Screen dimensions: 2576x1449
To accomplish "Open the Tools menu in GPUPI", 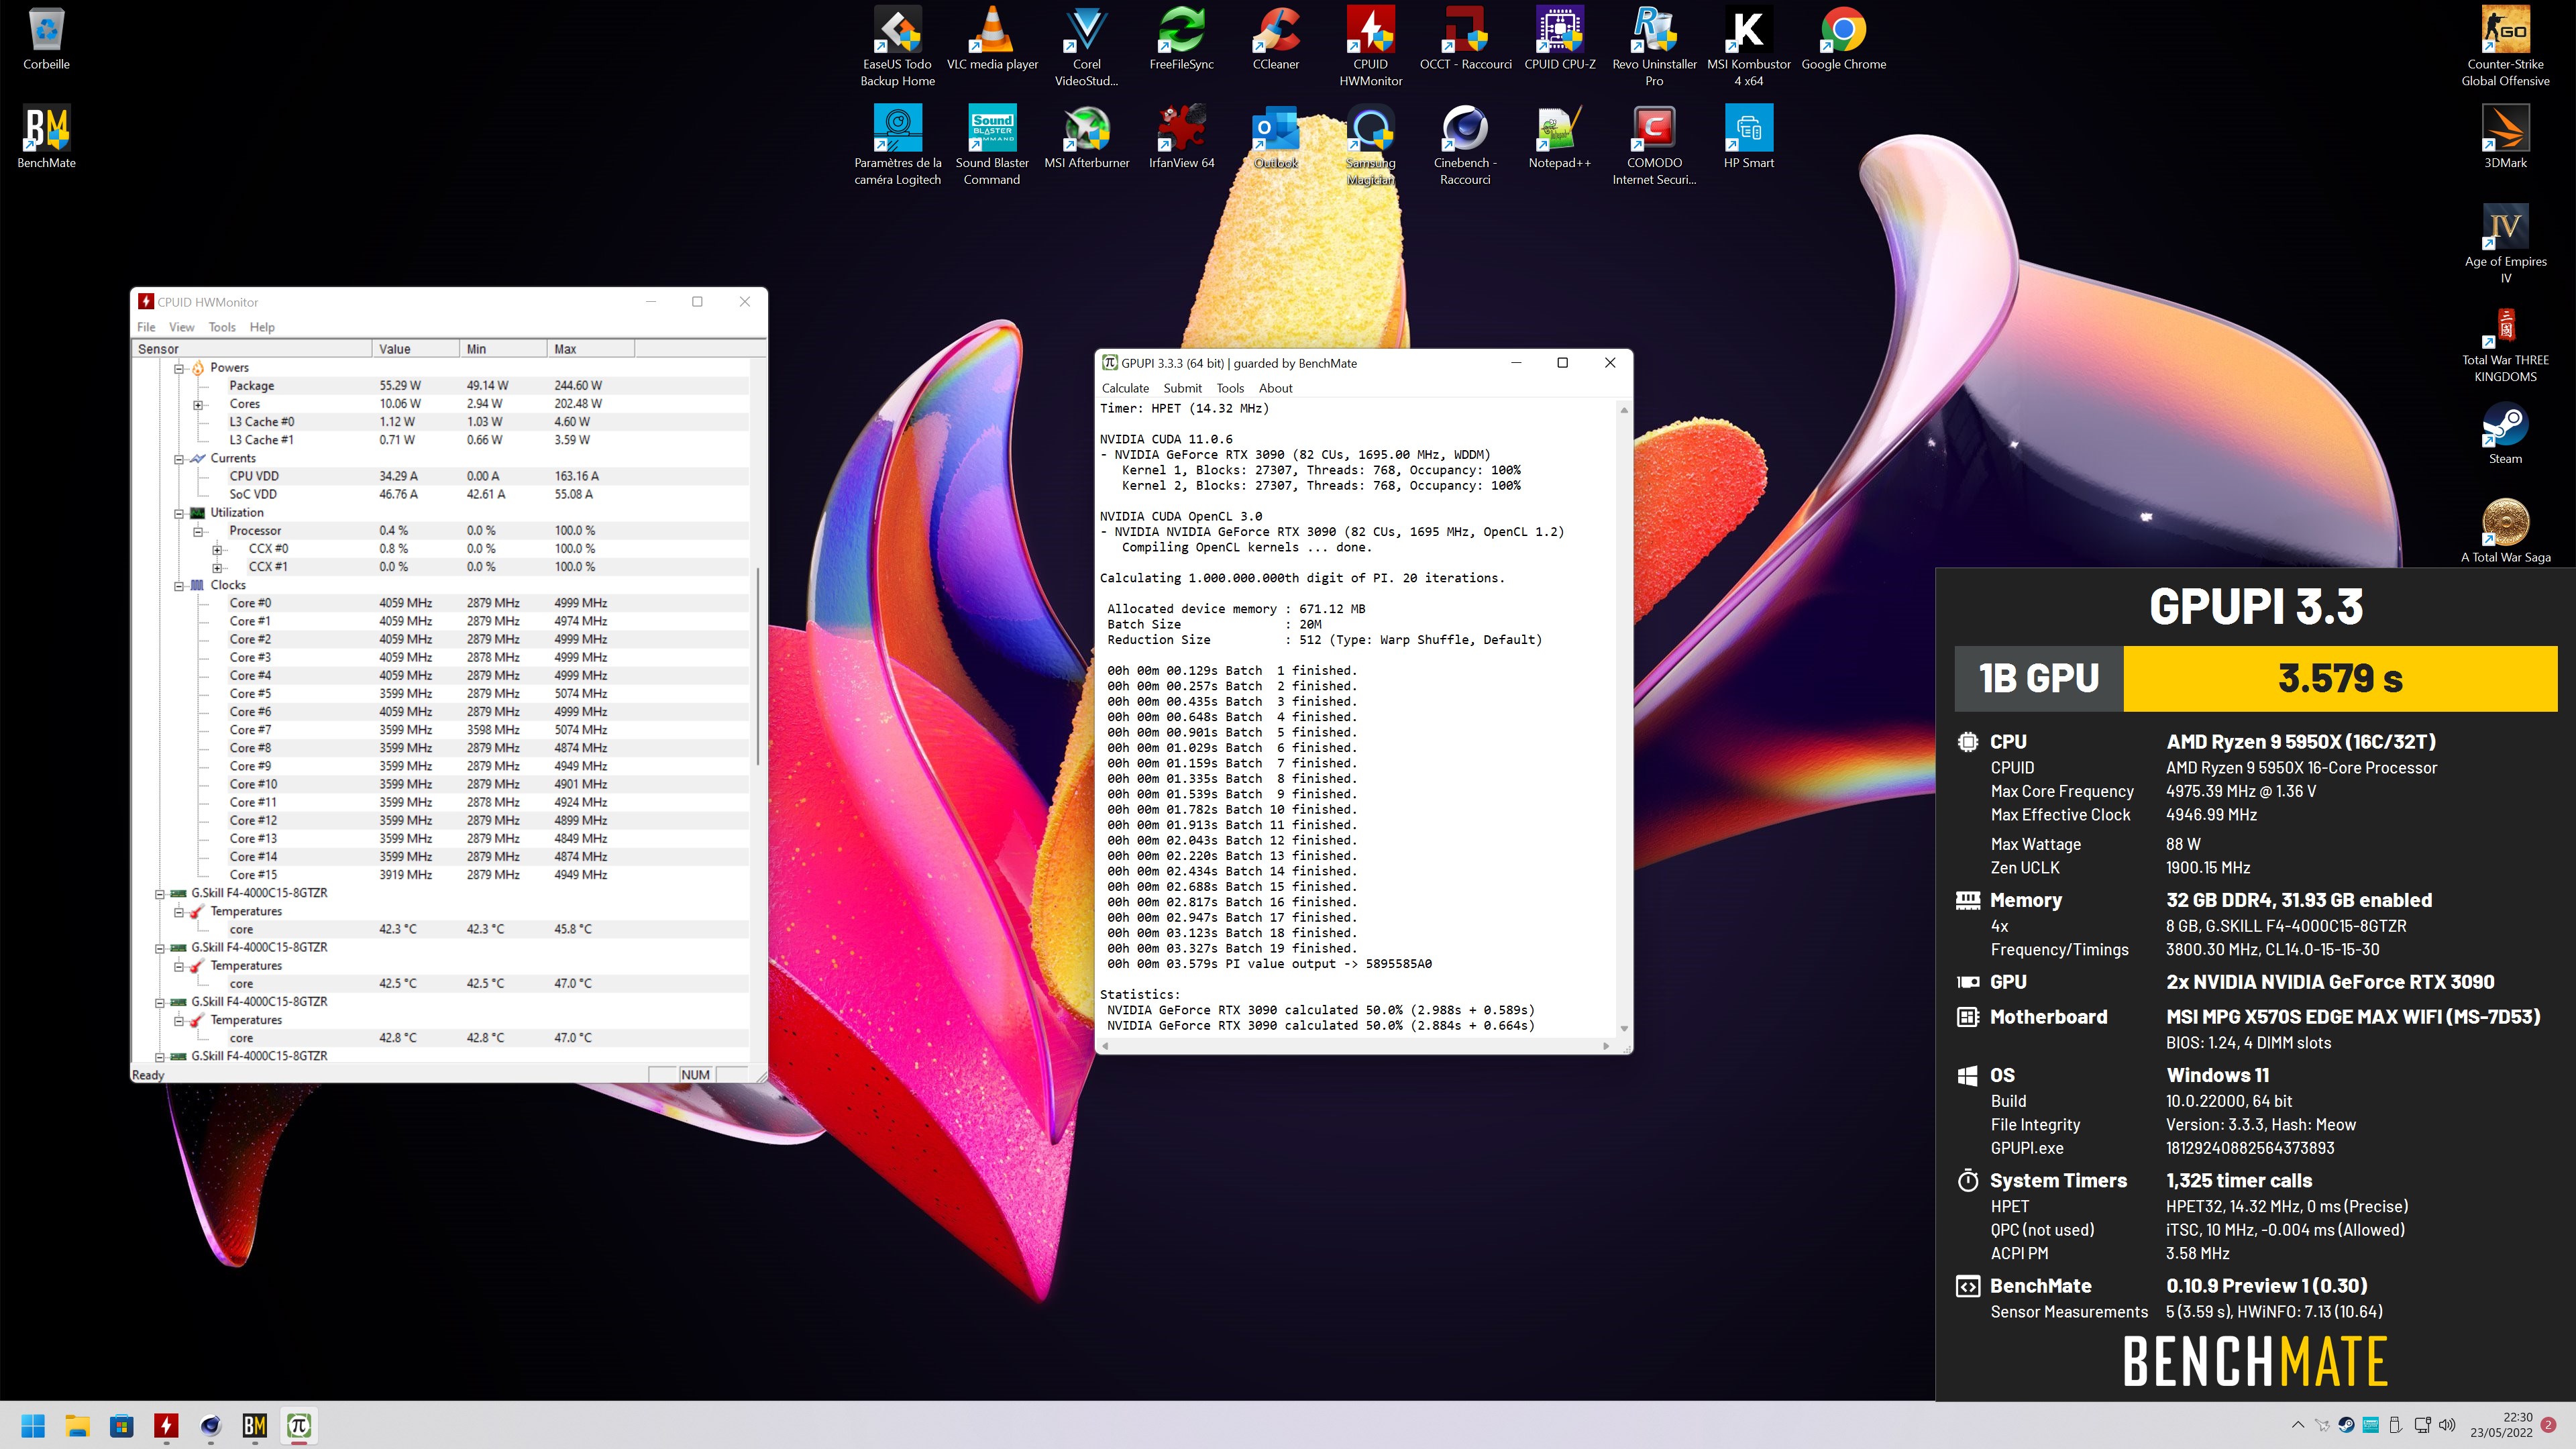I will 1230,388.
